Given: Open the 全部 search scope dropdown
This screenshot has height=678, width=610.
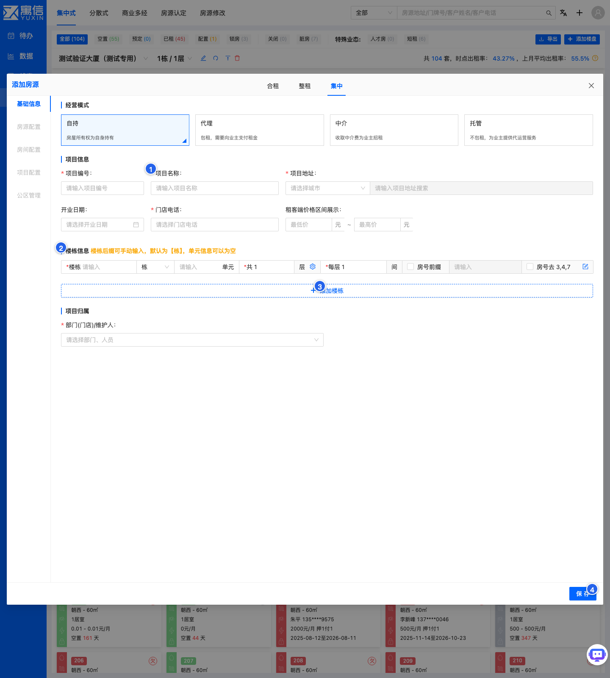Looking at the screenshot, I should point(374,13).
